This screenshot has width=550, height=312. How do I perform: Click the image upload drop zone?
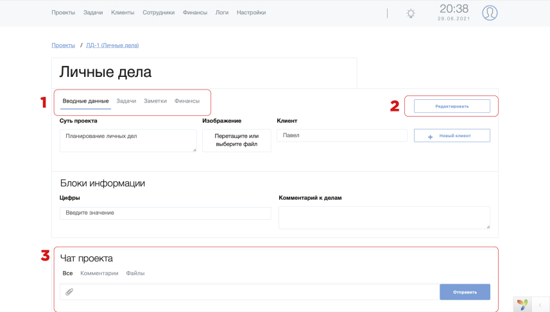point(237,140)
